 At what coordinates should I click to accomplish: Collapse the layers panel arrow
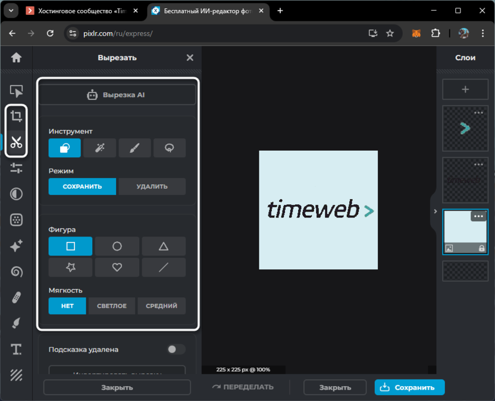pos(435,212)
